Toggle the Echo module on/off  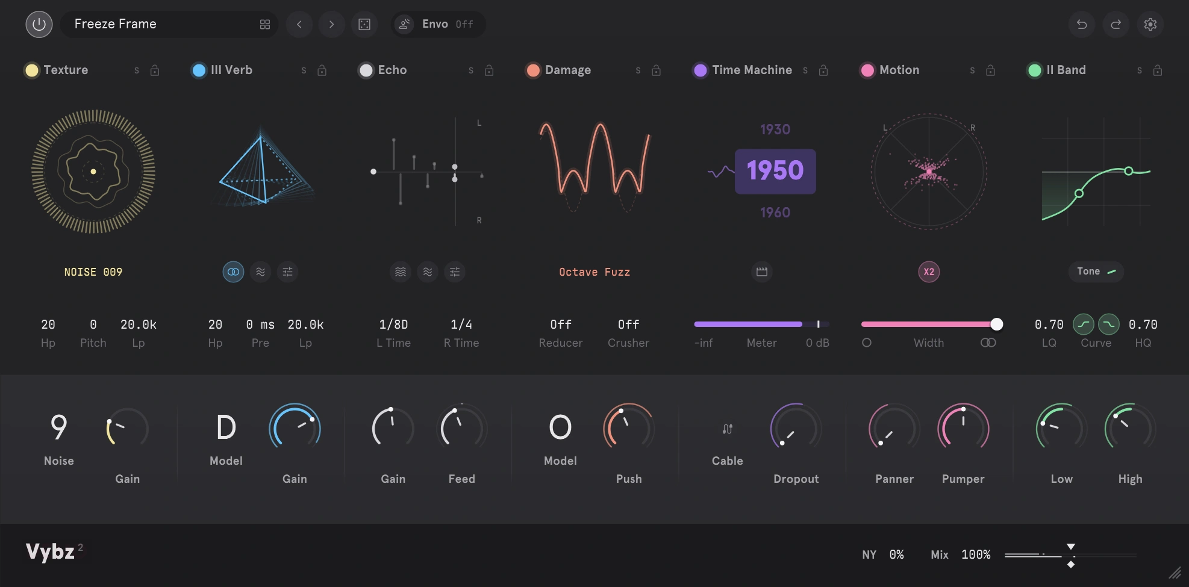pyautogui.click(x=366, y=70)
